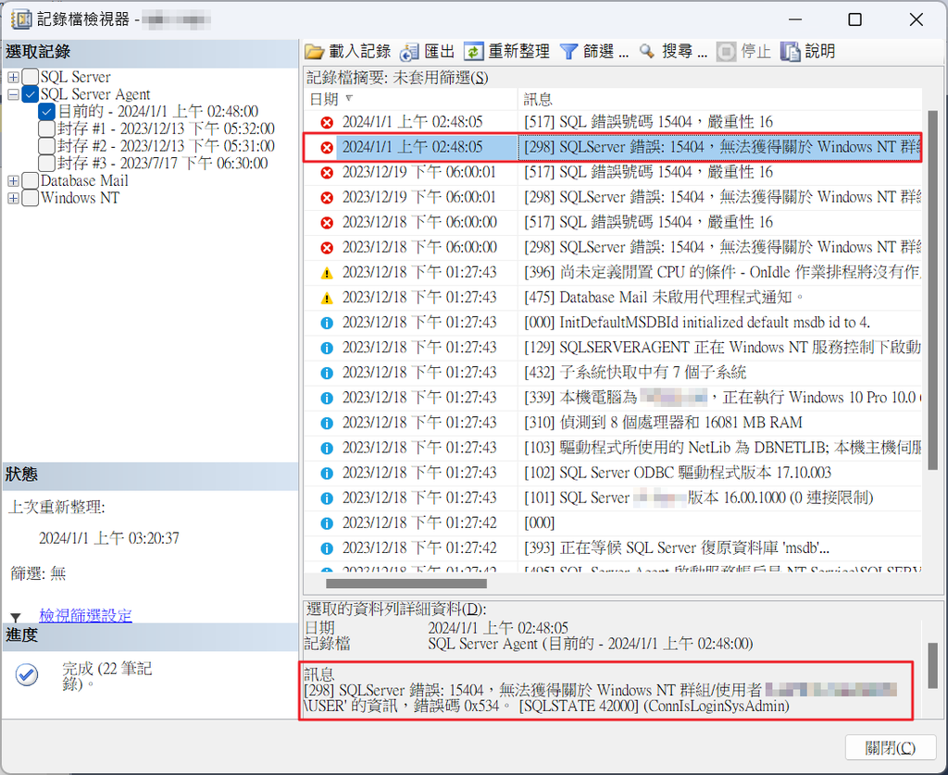Check 封存 #2 log checkbox
948x775 pixels.
(47, 145)
